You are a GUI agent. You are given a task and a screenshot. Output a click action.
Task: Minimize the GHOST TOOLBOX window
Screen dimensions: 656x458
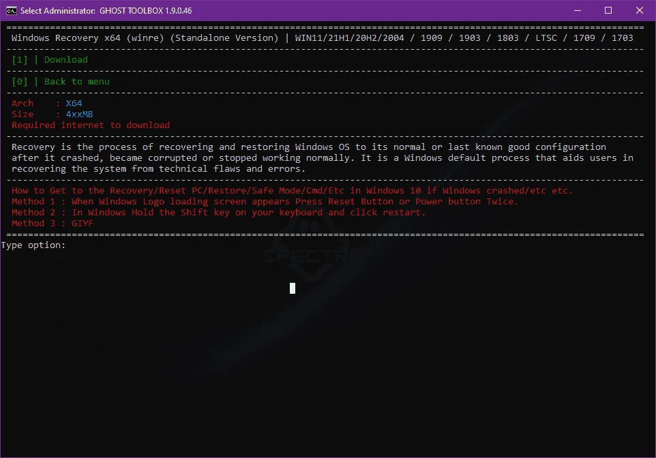pyautogui.click(x=578, y=10)
